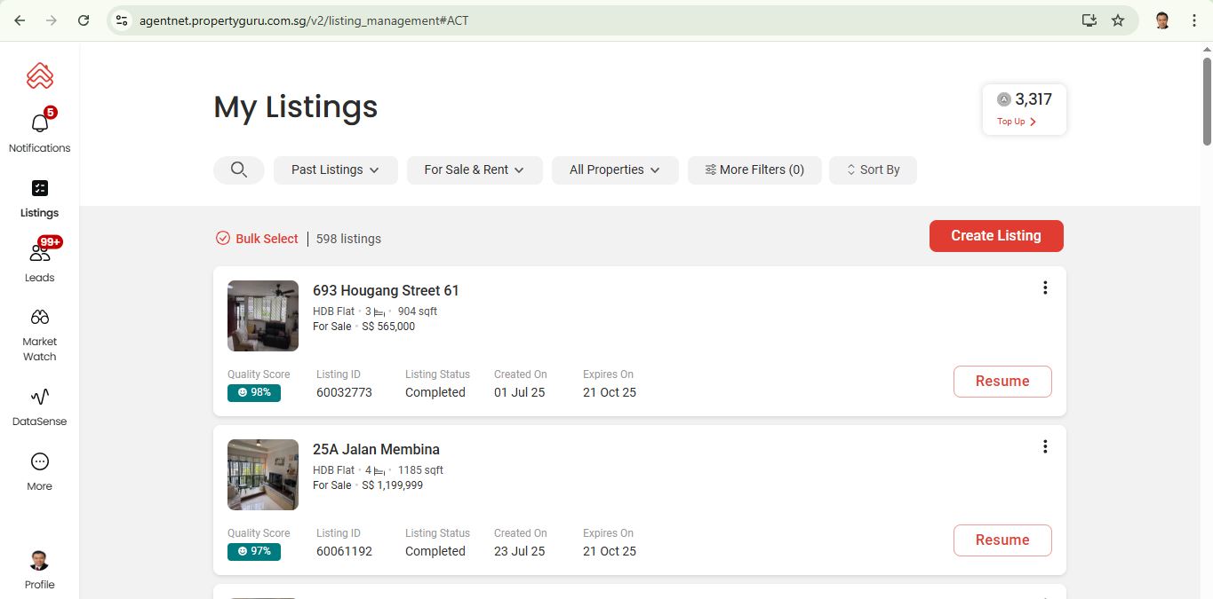Resume the 693 Hougang Street 61 listing
1213x599 pixels.
[1002, 382]
